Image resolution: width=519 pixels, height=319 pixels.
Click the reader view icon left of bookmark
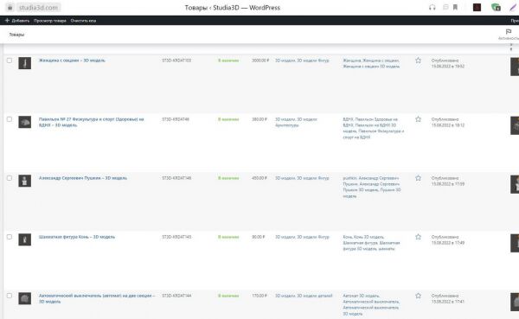(x=445, y=7)
